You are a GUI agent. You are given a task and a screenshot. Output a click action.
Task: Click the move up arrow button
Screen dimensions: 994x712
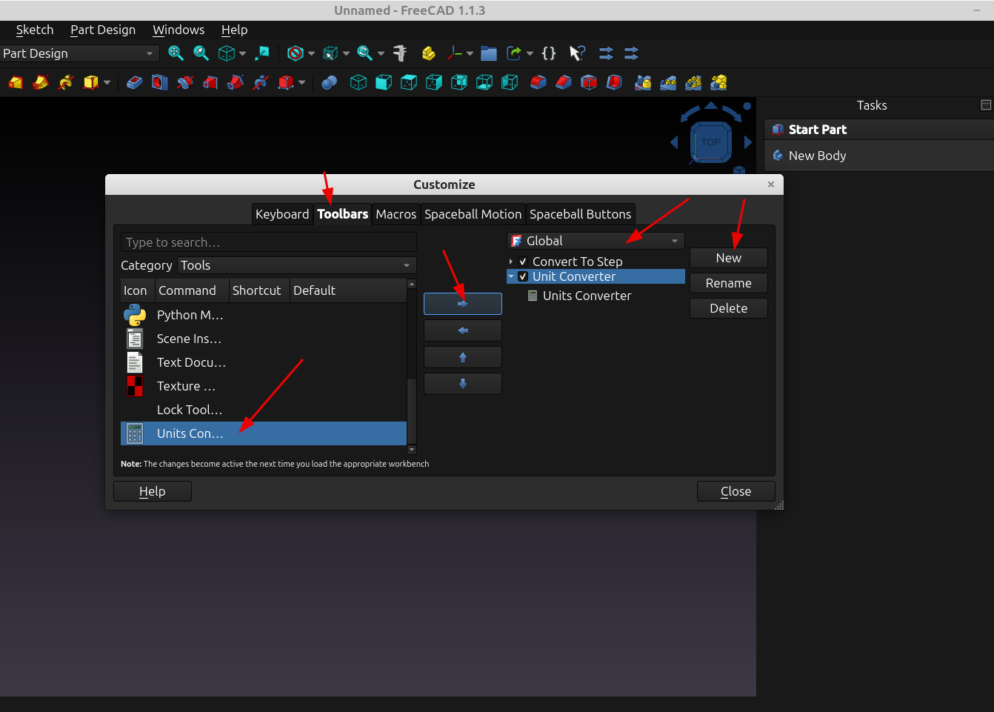(463, 357)
